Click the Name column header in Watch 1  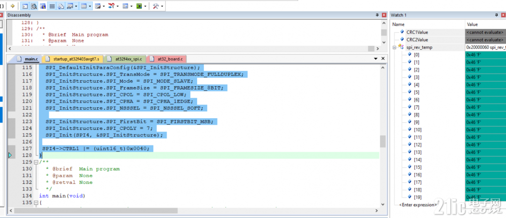tap(428, 24)
